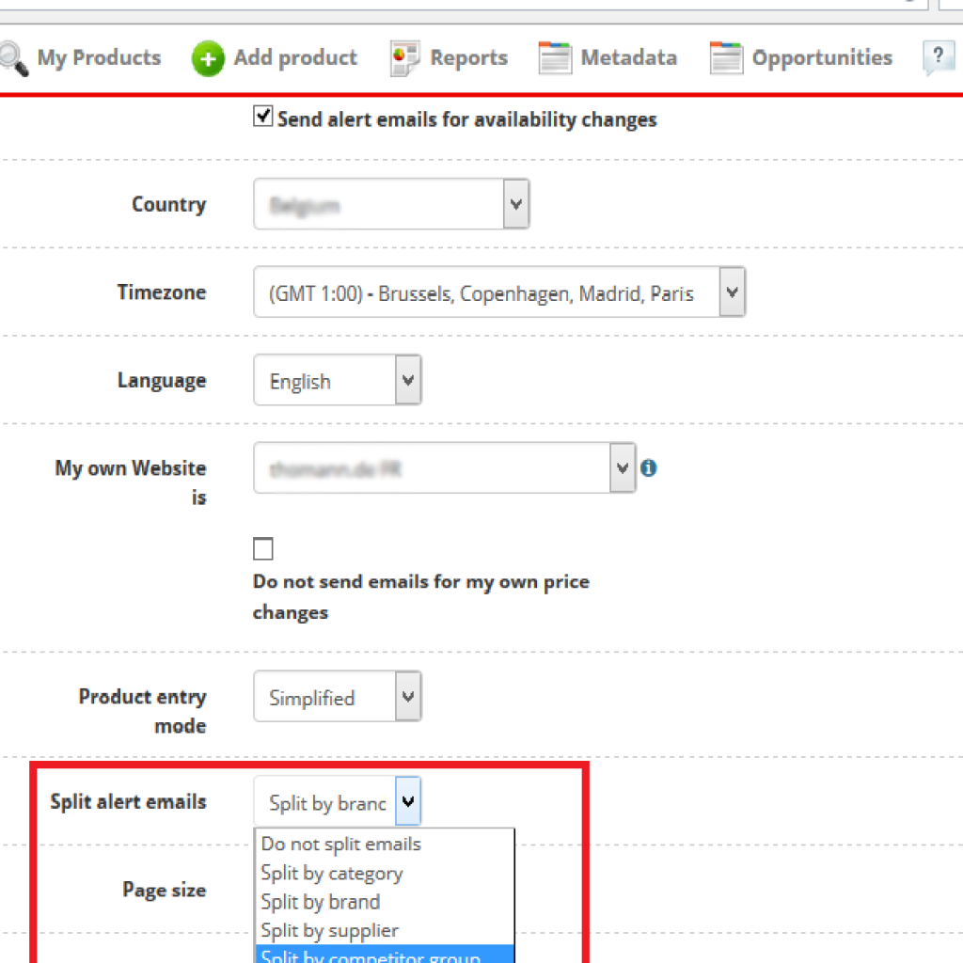Open the Language dropdown
The width and height of the screenshot is (963, 963).
(x=407, y=380)
